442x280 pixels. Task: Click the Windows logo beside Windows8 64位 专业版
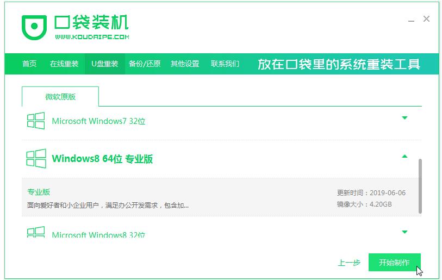[36, 158]
